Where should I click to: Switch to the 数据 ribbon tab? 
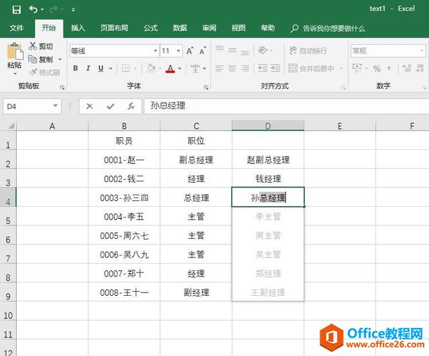tap(180, 28)
